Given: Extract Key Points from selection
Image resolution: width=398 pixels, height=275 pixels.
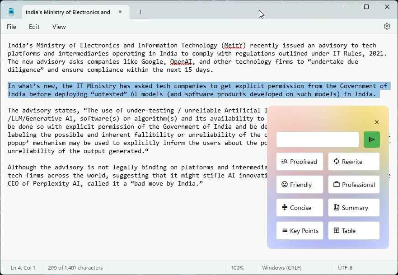Looking at the screenshot, I should point(300,231).
